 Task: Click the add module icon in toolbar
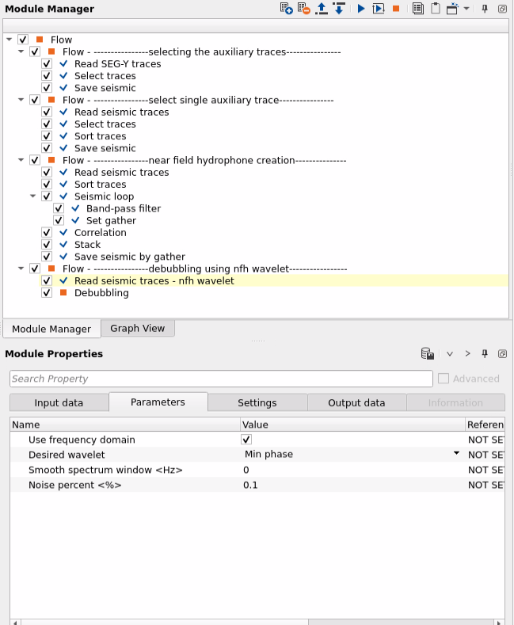pyautogui.click(x=286, y=9)
